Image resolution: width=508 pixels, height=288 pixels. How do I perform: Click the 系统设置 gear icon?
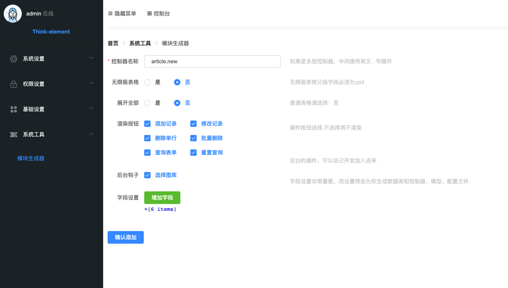14,59
